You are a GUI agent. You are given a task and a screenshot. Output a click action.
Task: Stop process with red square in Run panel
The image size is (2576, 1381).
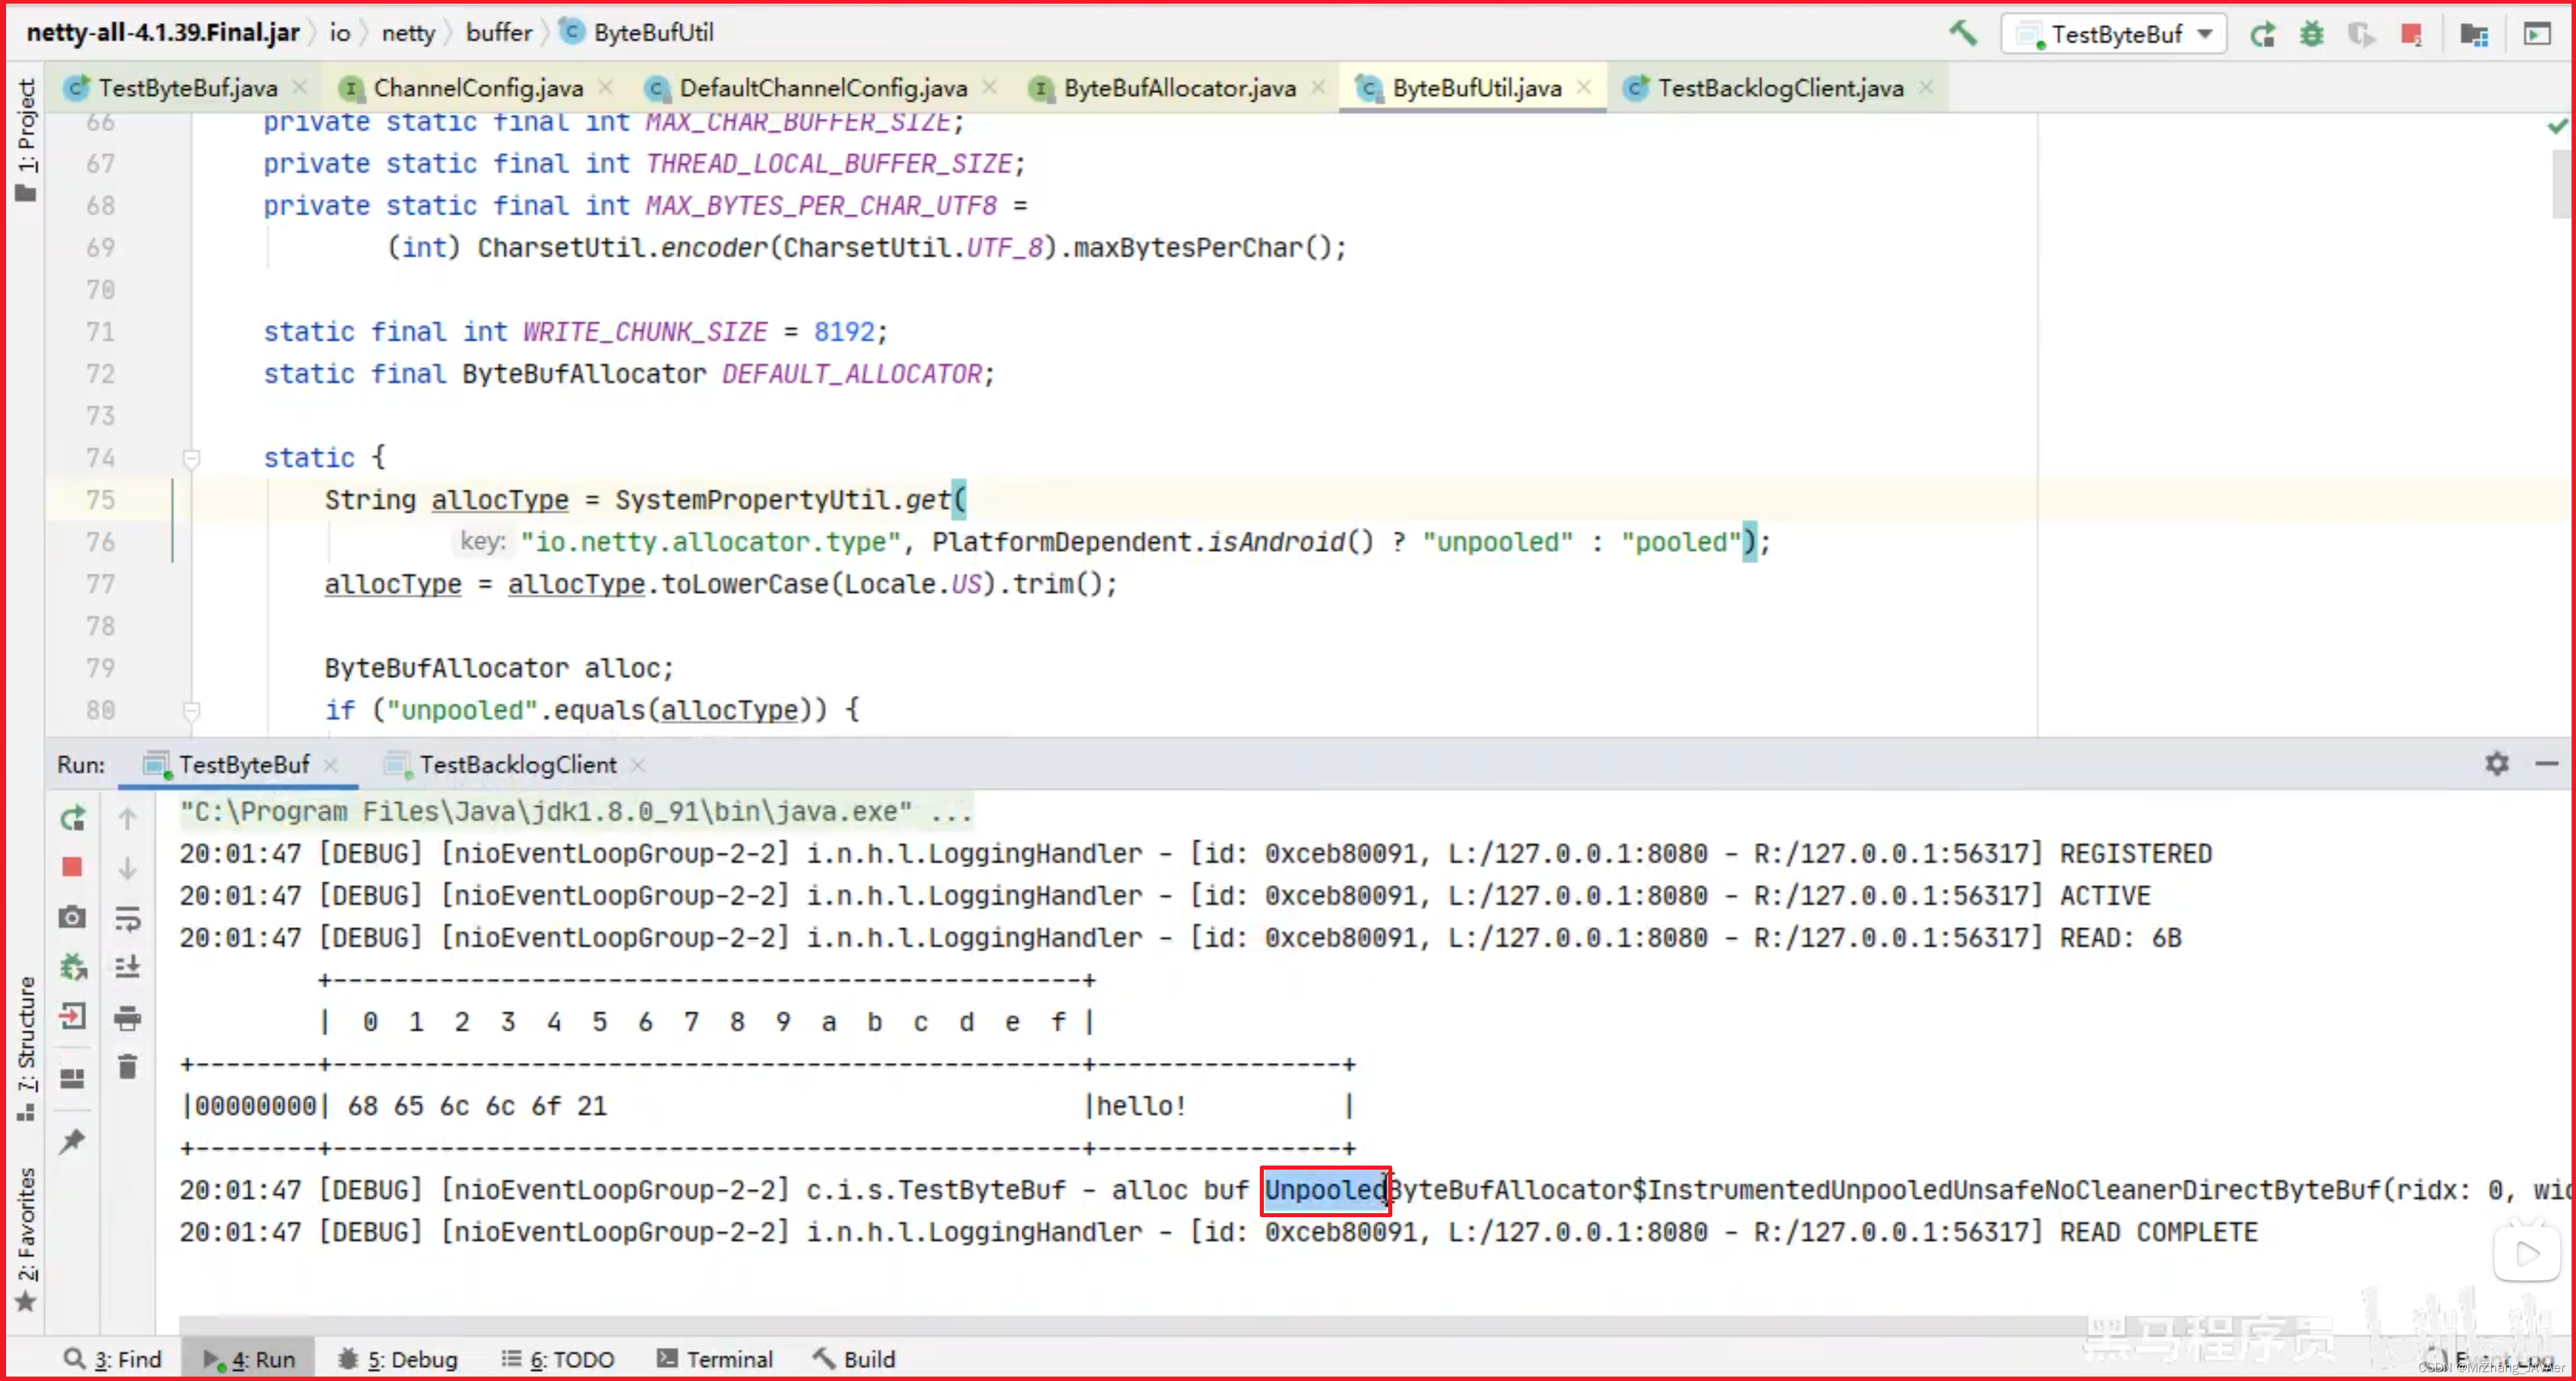(72, 867)
